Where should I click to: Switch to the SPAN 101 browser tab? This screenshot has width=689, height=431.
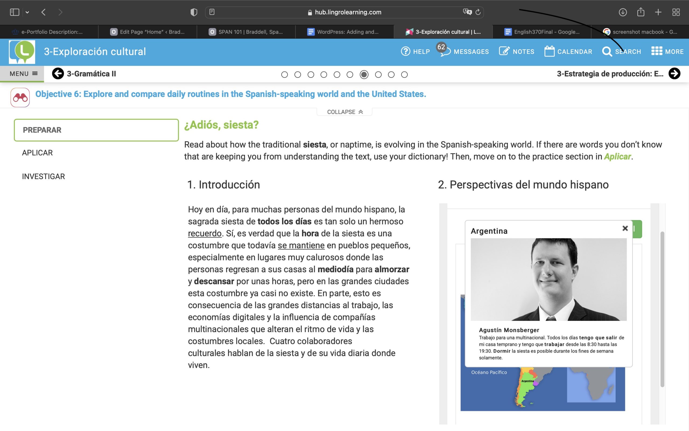[x=246, y=32]
